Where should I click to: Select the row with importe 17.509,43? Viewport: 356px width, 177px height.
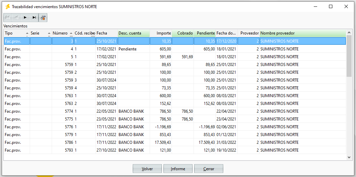pos(175,142)
